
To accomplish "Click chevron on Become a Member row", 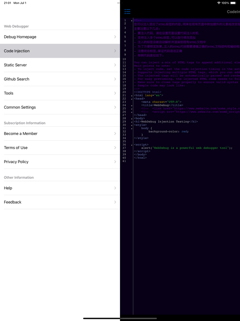I will pyautogui.click(x=115, y=133).
